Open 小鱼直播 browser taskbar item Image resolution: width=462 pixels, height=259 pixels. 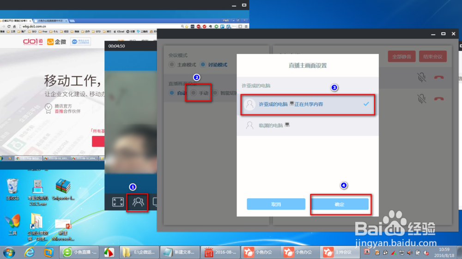point(79,252)
